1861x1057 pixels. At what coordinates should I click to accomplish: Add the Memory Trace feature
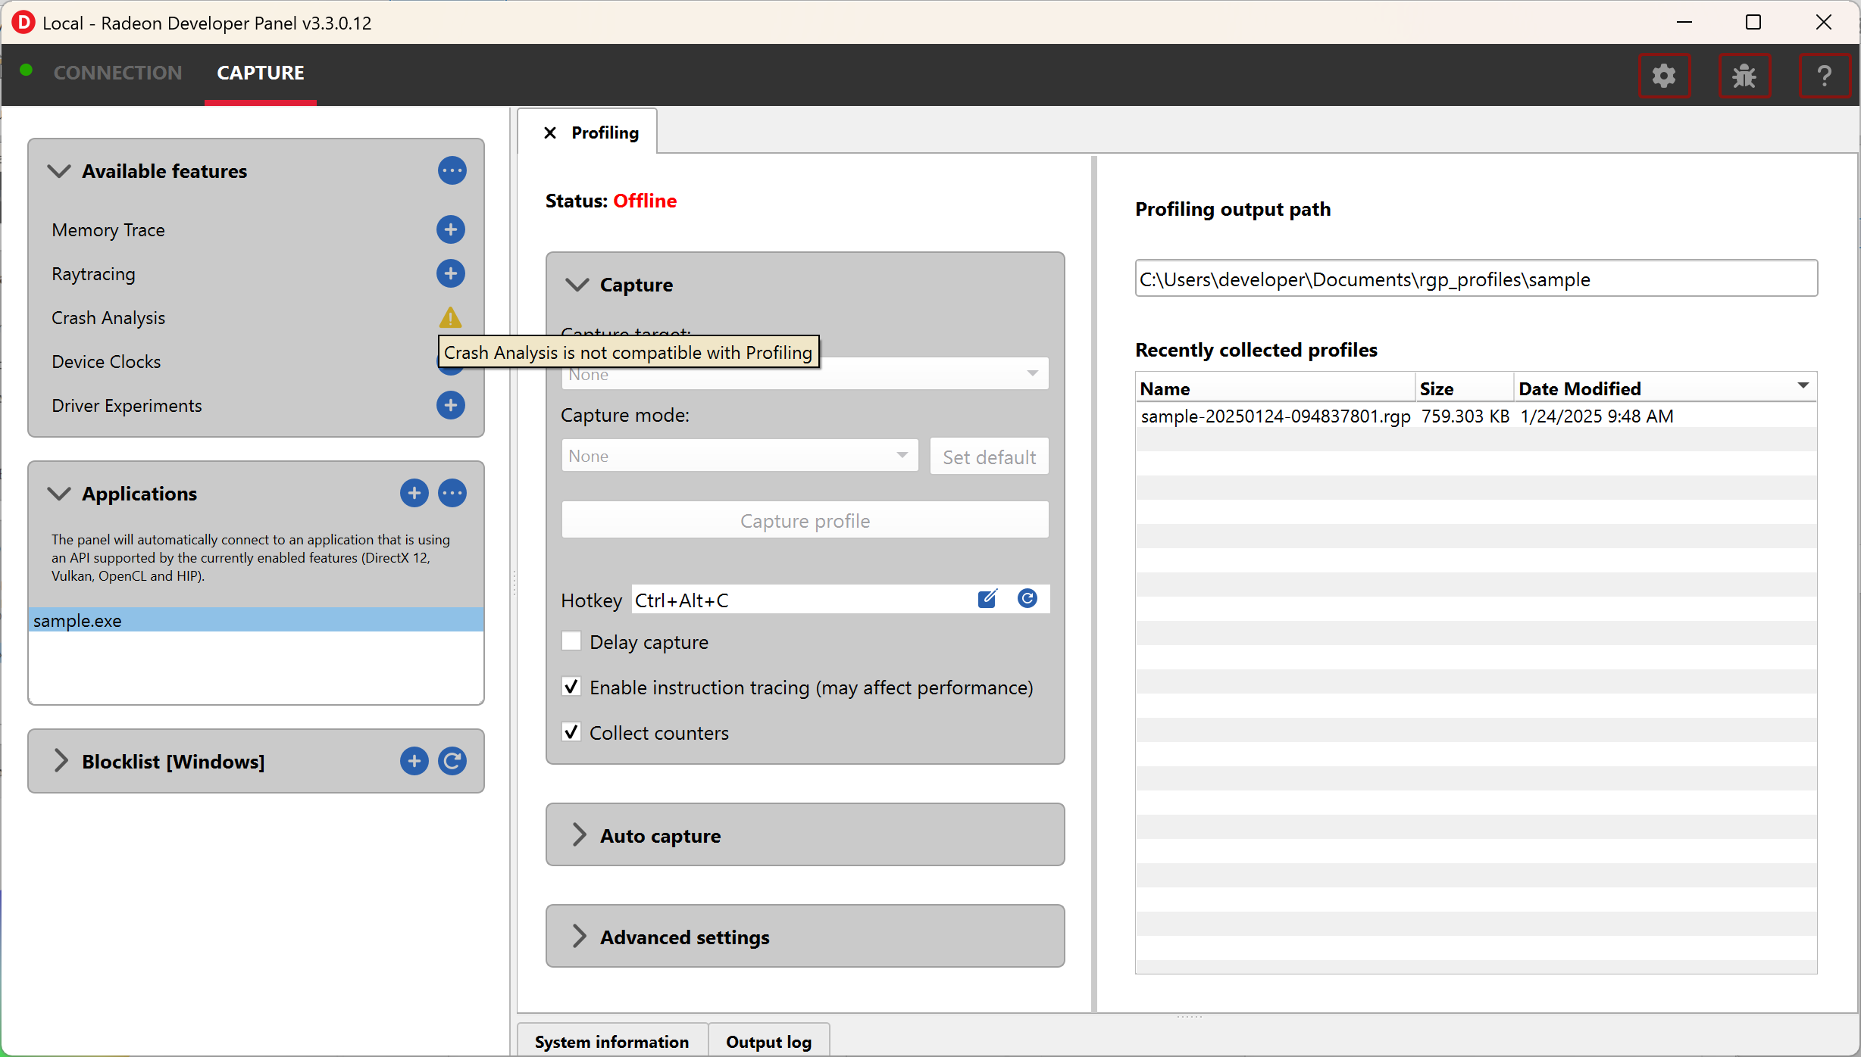(x=451, y=229)
